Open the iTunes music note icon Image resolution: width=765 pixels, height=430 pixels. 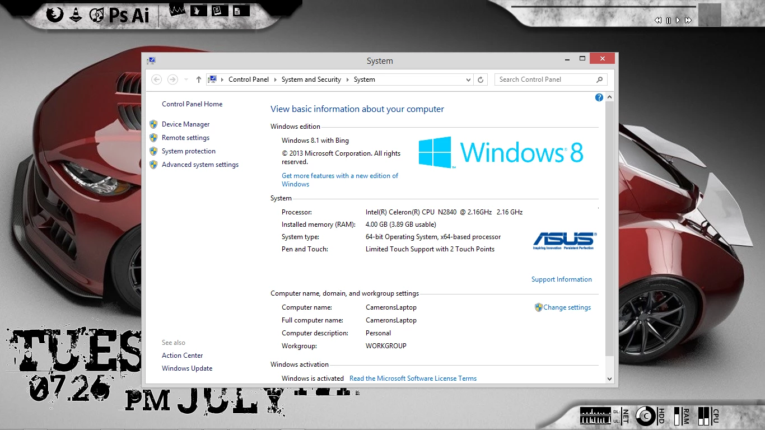(97, 15)
